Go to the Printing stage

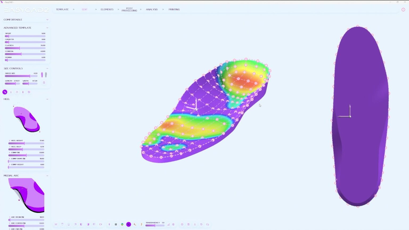[174, 9]
